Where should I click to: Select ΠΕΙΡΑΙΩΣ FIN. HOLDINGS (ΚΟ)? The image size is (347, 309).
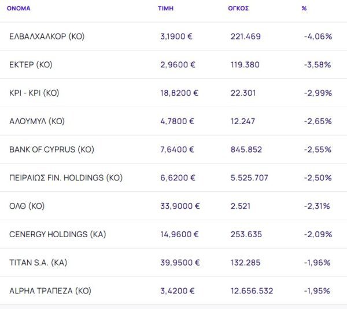(x=66, y=178)
